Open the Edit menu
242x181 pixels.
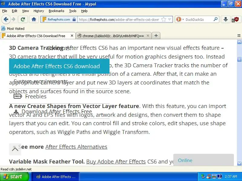click(15, 11)
